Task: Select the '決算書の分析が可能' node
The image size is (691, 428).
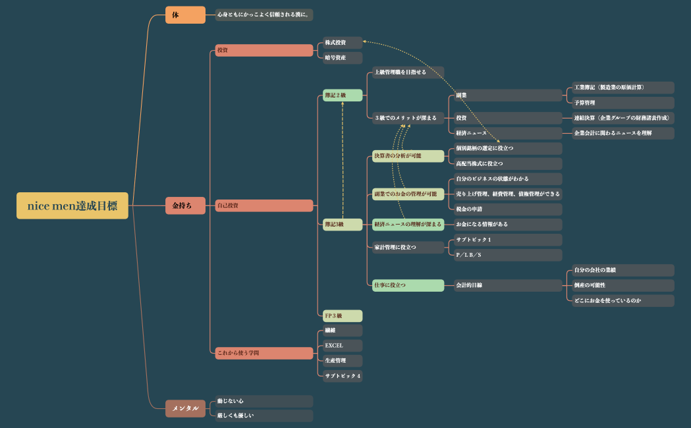Action: [x=408, y=156]
